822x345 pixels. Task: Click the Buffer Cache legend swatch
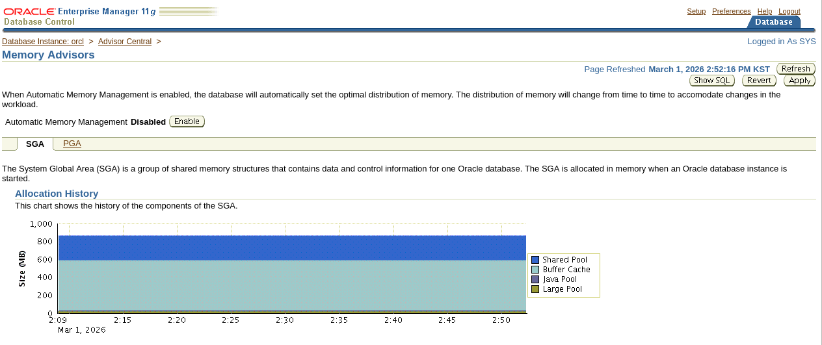click(535, 270)
